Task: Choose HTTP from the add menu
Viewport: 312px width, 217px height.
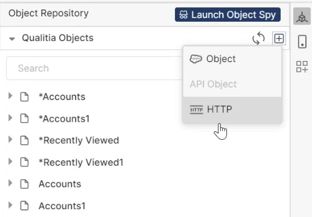Action: [x=232, y=110]
